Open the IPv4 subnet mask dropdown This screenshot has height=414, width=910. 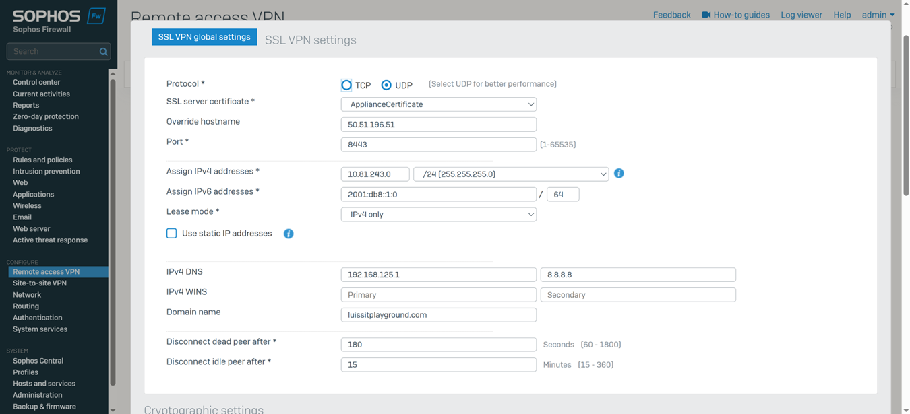point(511,174)
